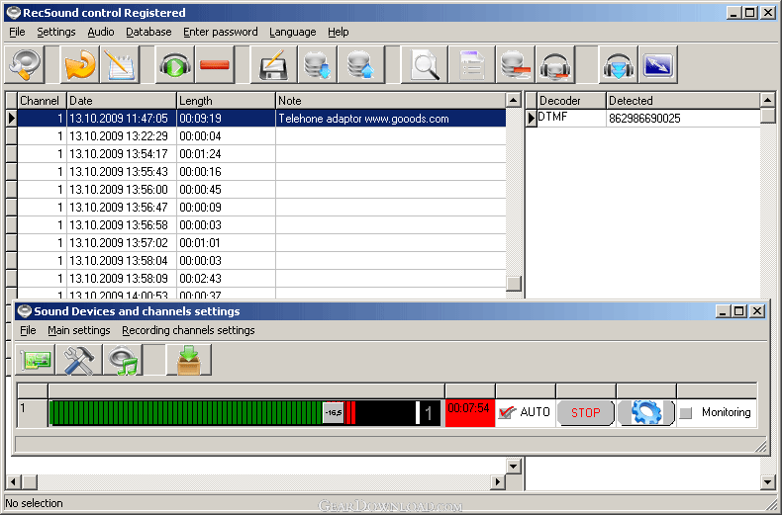Click the database remove icon
The height and width of the screenshot is (515, 782).
coord(515,64)
